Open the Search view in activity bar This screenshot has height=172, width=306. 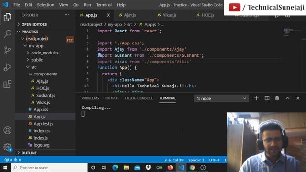8,34
